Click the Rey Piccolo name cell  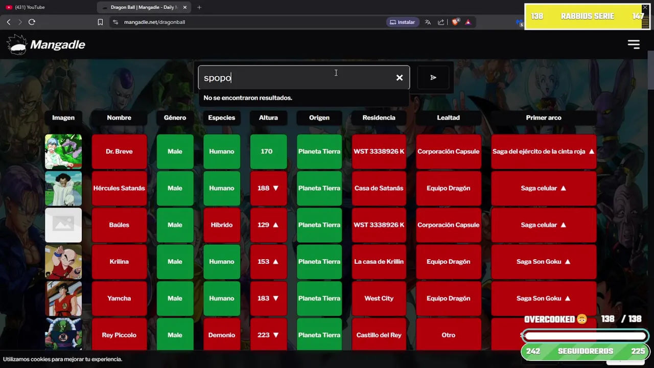(x=119, y=335)
